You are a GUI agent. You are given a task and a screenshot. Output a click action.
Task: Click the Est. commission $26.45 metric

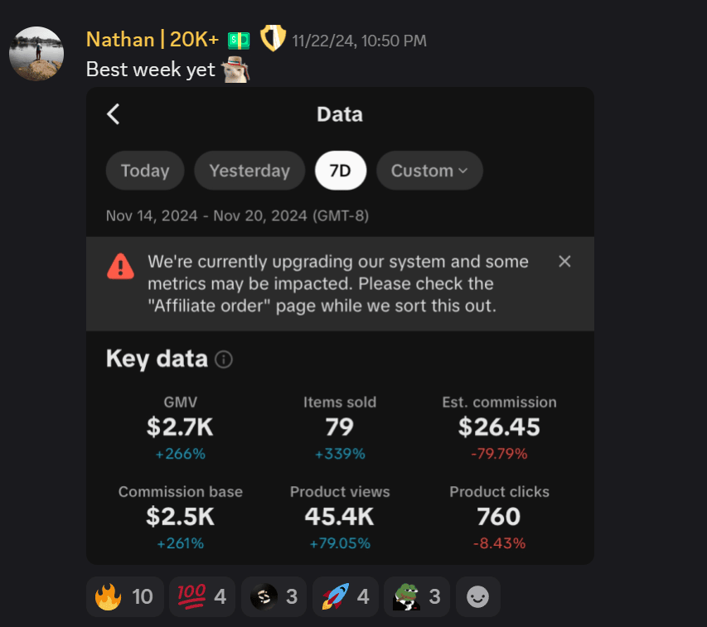(499, 427)
